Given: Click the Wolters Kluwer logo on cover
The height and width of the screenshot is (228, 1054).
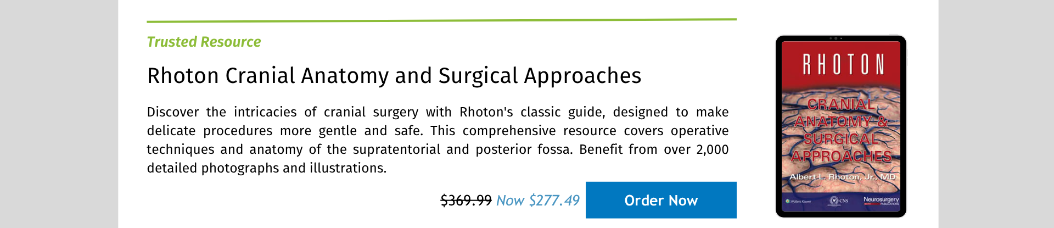Looking at the screenshot, I should tap(799, 202).
